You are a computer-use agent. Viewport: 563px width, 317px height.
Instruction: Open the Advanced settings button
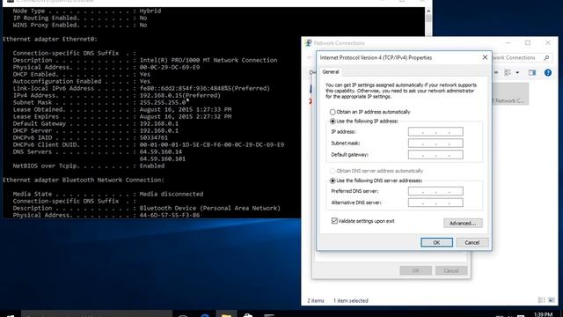click(463, 223)
